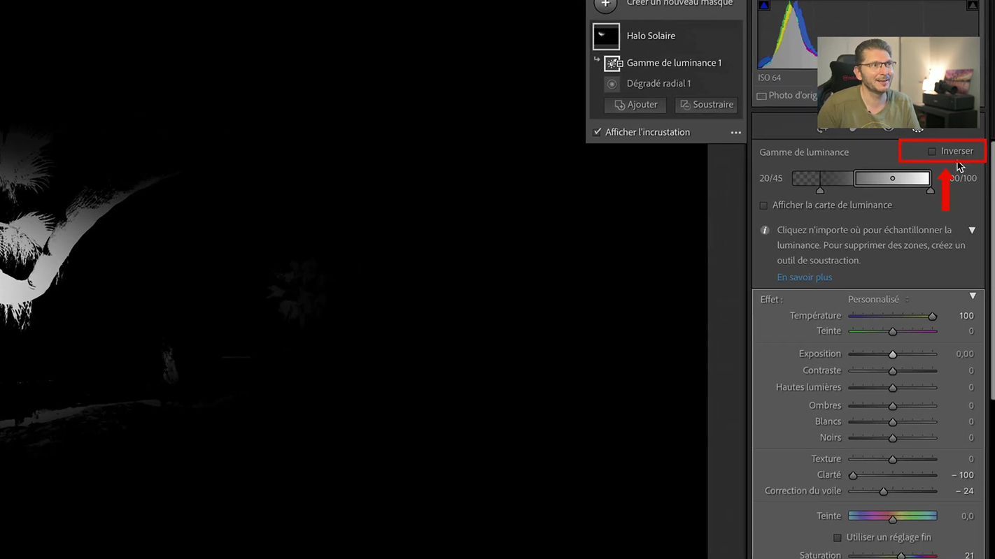Click the Soustraire button
This screenshot has width=995, height=559.
705,105
